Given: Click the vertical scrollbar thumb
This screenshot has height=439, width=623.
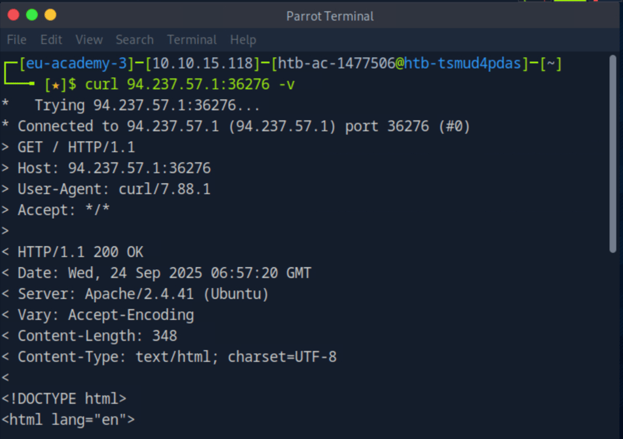Looking at the screenshot, I should pyautogui.click(x=613, y=152).
